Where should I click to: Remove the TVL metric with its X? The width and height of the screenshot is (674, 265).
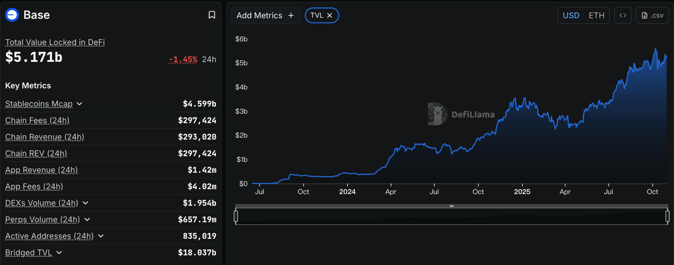tap(330, 15)
